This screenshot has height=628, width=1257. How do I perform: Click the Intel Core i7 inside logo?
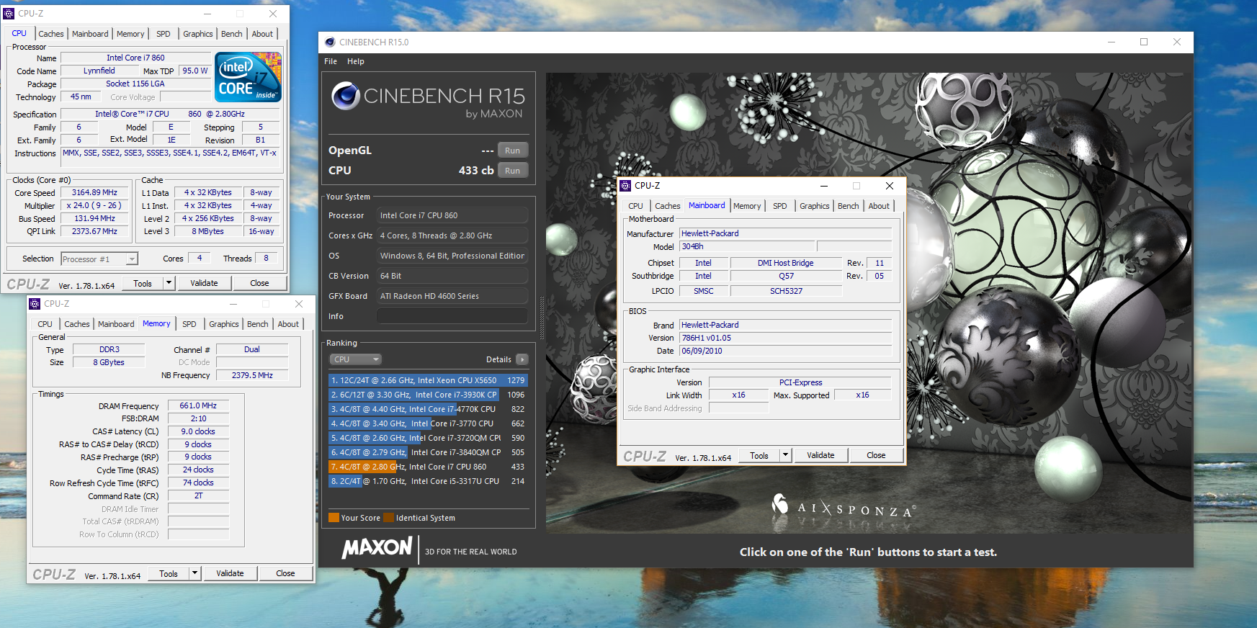point(248,77)
